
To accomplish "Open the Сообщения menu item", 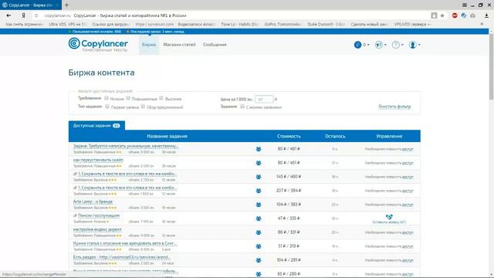I will tap(215, 45).
